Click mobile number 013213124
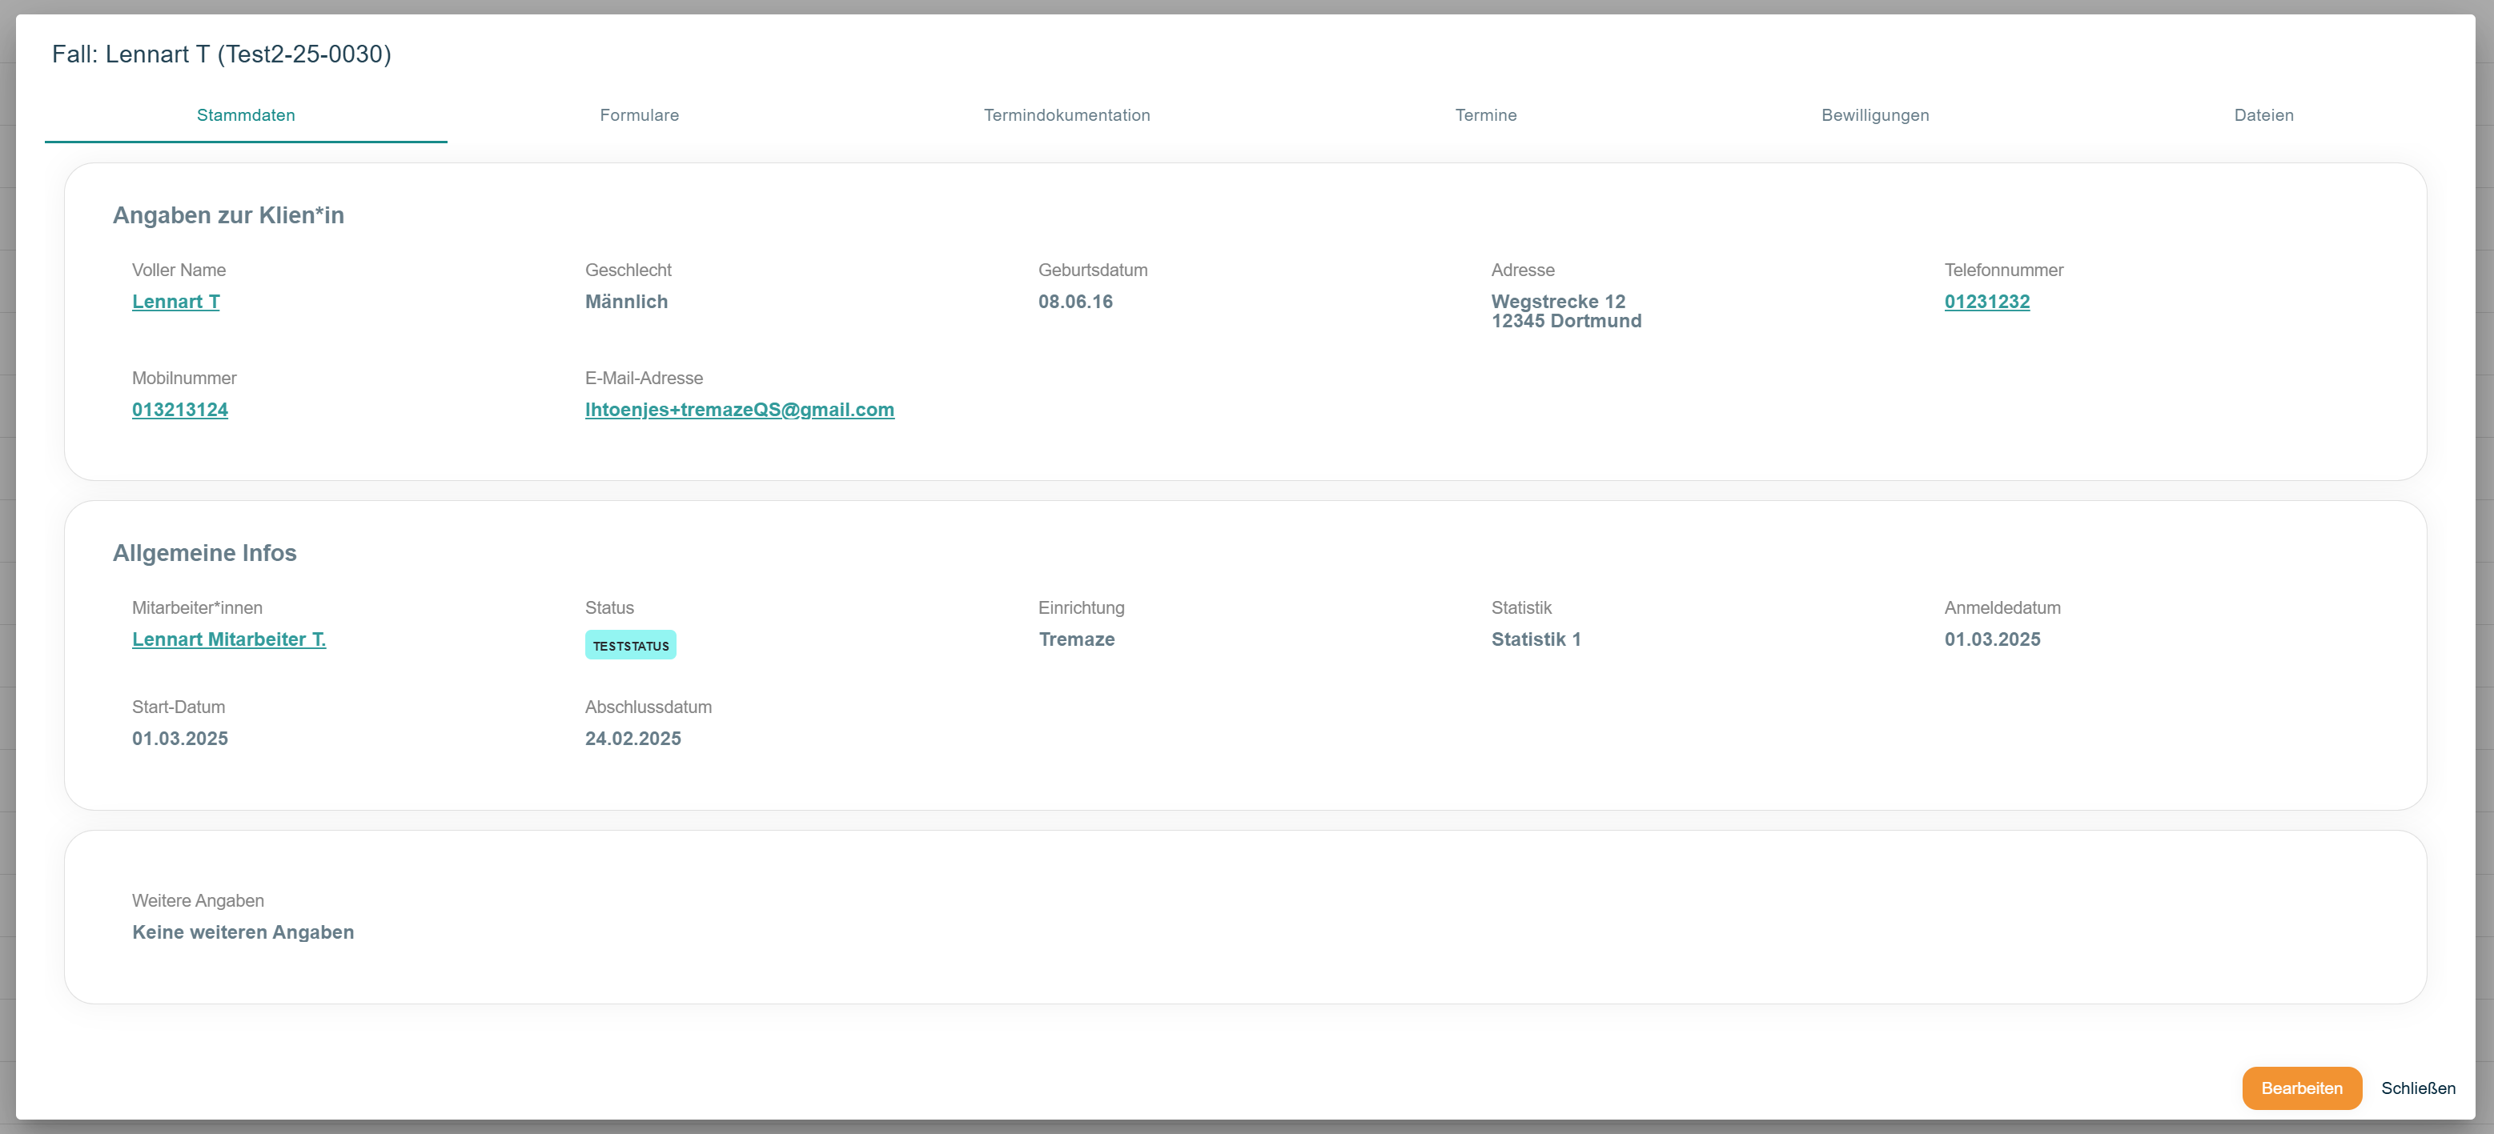2494x1134 pixels. coord(180,411)
